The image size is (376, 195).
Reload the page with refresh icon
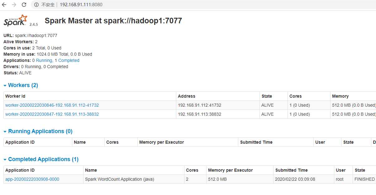pos(24,5)
